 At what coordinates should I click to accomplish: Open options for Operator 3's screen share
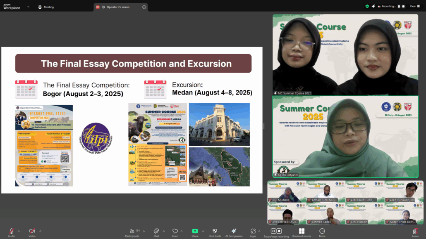pos(144,7)
